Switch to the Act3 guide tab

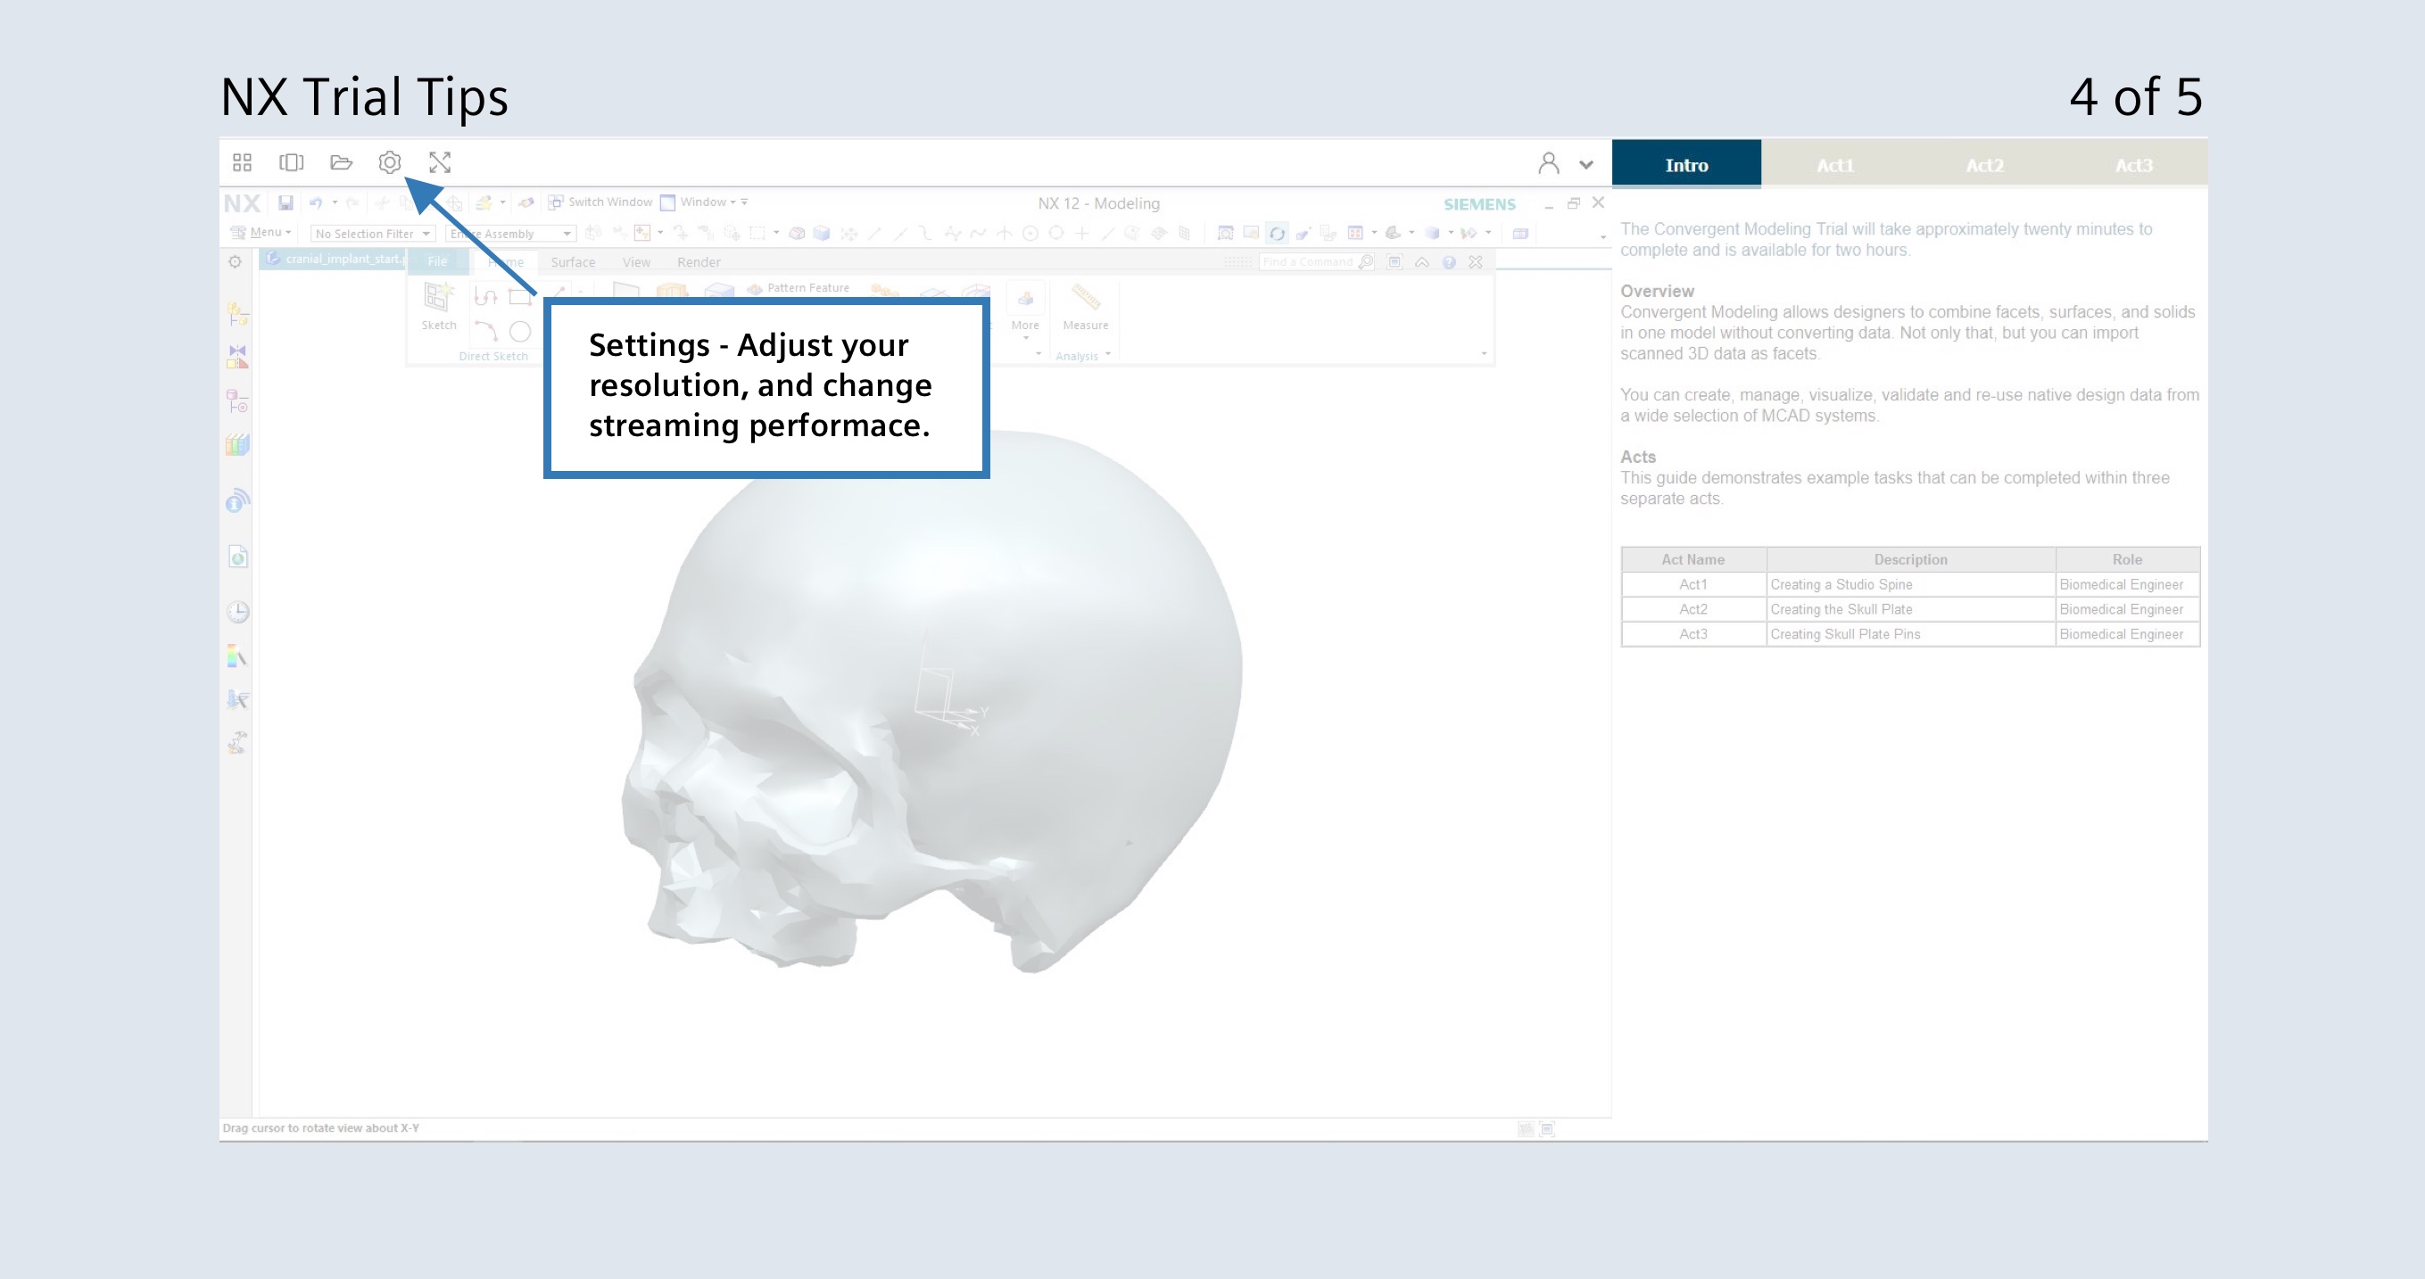click(x=2133, y=165)
